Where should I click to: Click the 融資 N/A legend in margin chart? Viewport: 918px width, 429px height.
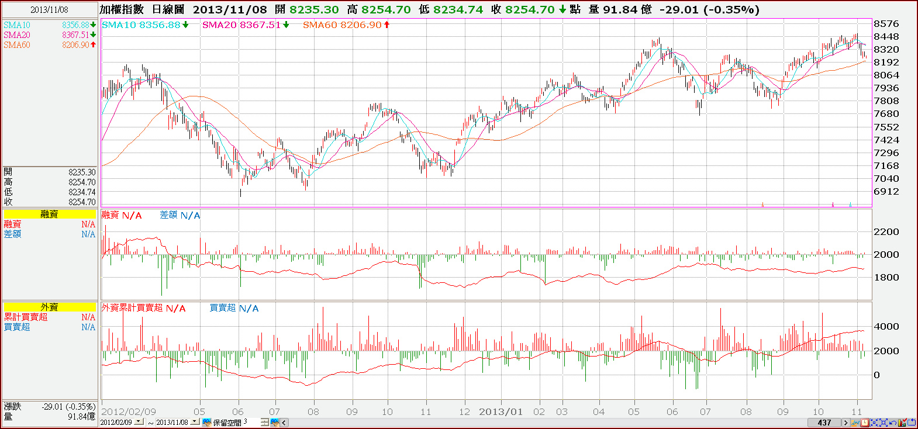(122, 215)
